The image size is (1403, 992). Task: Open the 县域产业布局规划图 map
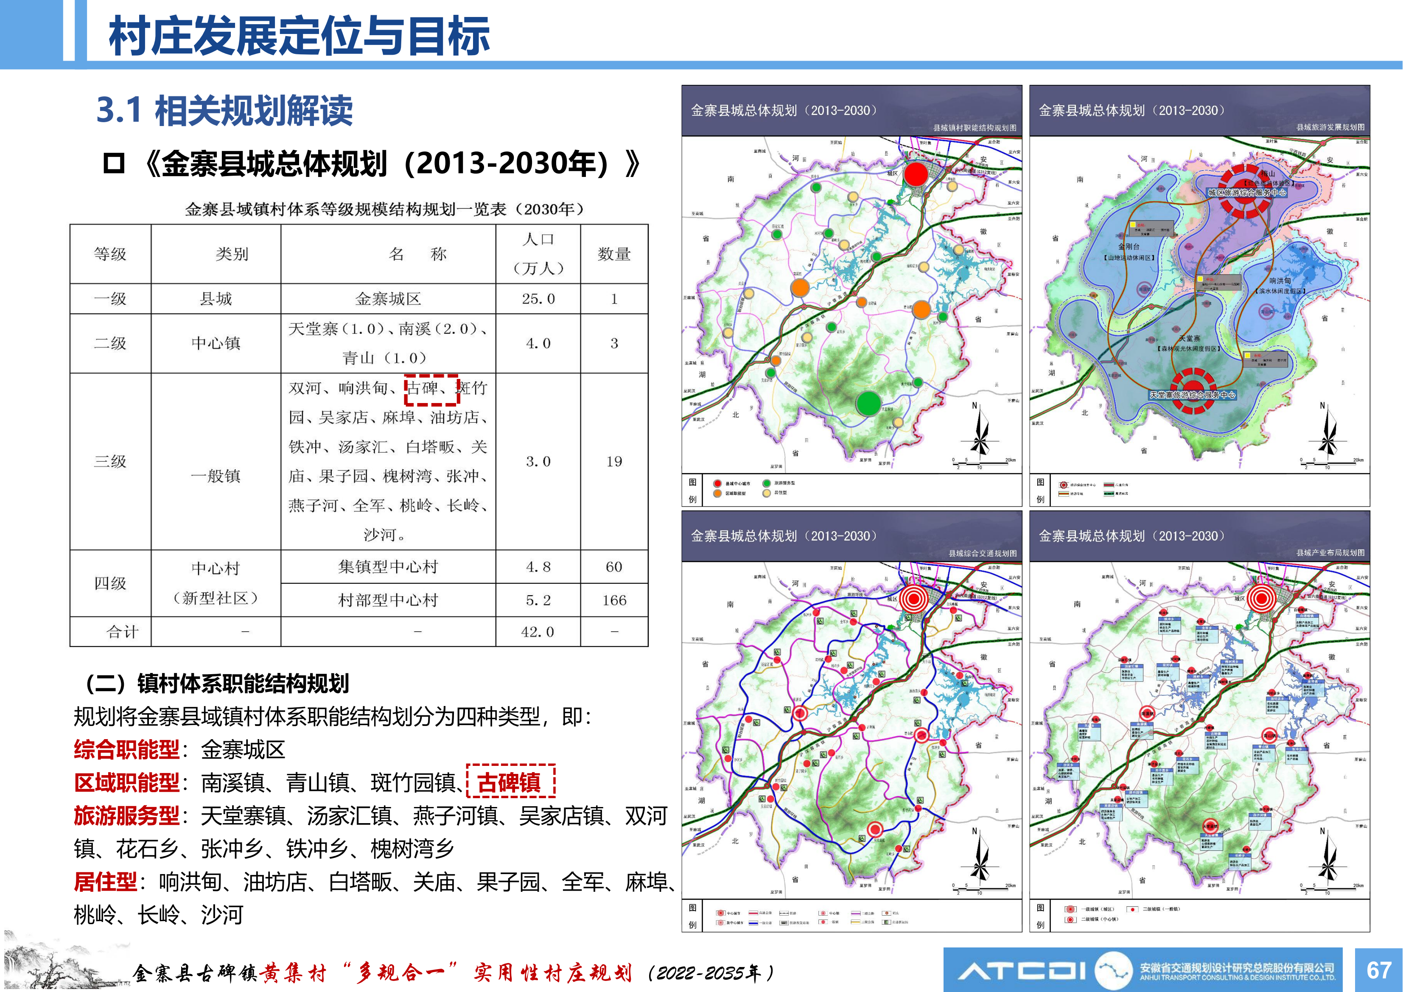(x=1199, y=721)
